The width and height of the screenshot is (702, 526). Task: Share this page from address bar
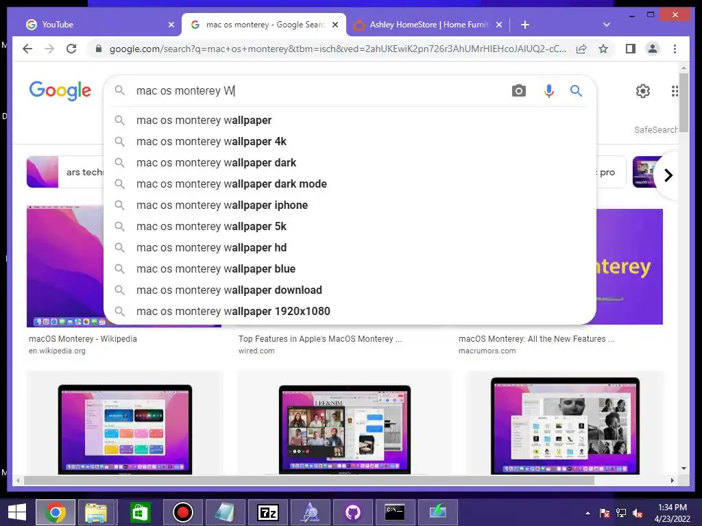[x=581, y=49]
